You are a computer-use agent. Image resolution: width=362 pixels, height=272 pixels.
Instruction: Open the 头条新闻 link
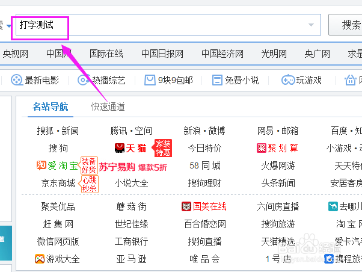[x=278, y=184]
